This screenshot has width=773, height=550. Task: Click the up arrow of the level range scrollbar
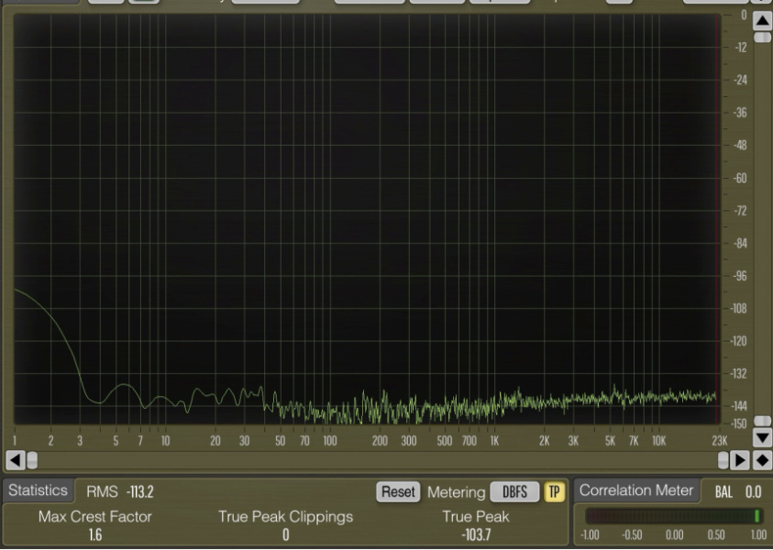(762, 19)
